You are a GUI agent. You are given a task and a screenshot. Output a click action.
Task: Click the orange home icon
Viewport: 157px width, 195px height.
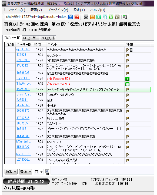tap(92, 17)
